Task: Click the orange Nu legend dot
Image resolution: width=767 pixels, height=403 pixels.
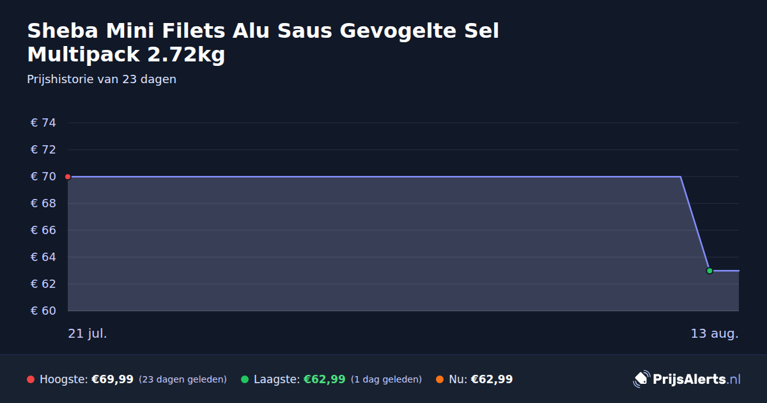Action: point(440,379)
